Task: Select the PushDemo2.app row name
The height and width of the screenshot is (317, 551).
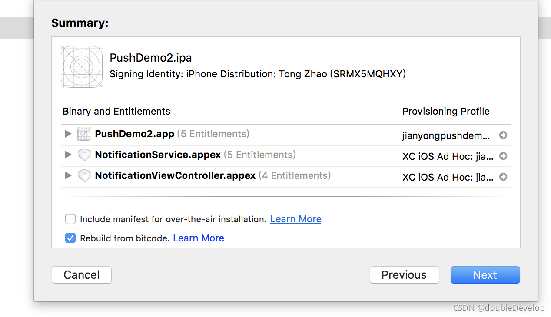Action: click(134, 134)
